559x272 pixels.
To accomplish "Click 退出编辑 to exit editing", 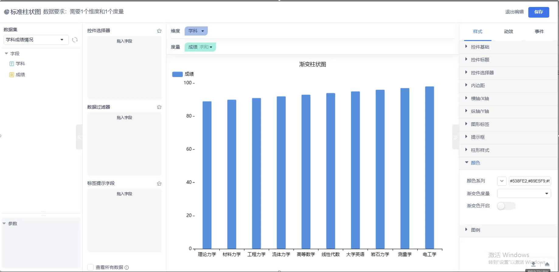I will pyautogui.click(x=514, y=12).
